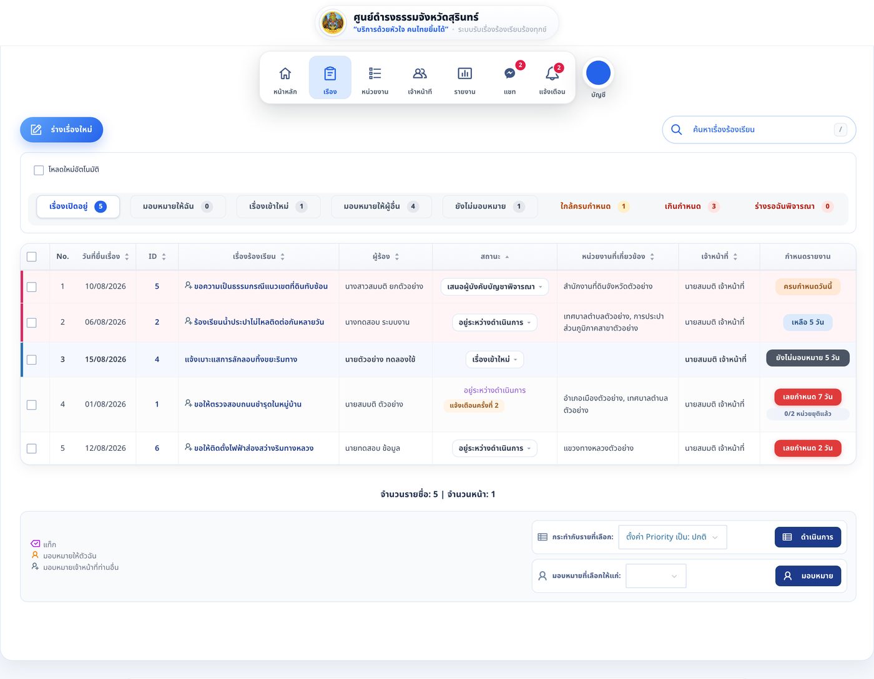Screen dimensions: 874x679
Task: Switch to มอบหมายให้ฉัน tab
Action: (177, 206)
